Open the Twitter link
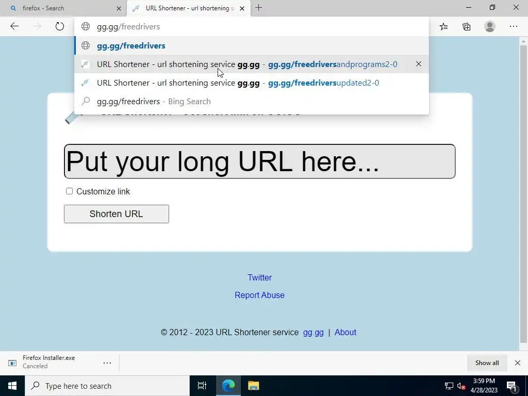 260,277
